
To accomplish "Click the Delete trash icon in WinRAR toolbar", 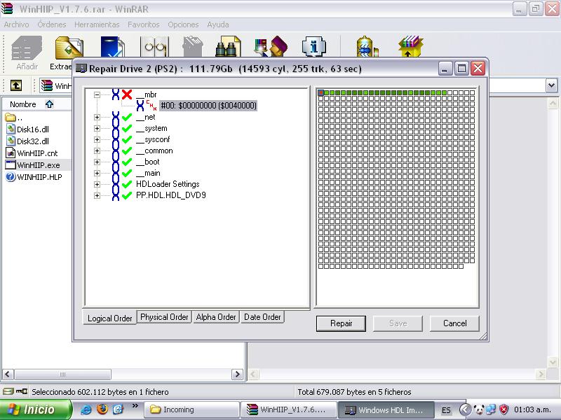I will pyautogui.click(x=192, y=46).
